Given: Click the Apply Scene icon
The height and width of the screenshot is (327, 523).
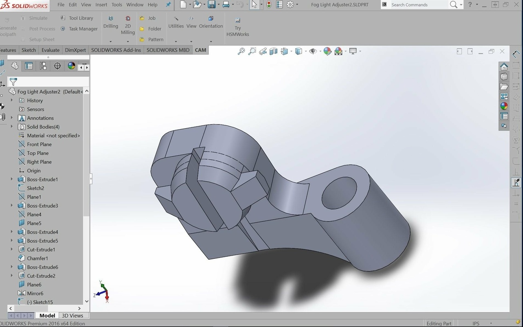Looking at the screenshot, I should [338, 51].
